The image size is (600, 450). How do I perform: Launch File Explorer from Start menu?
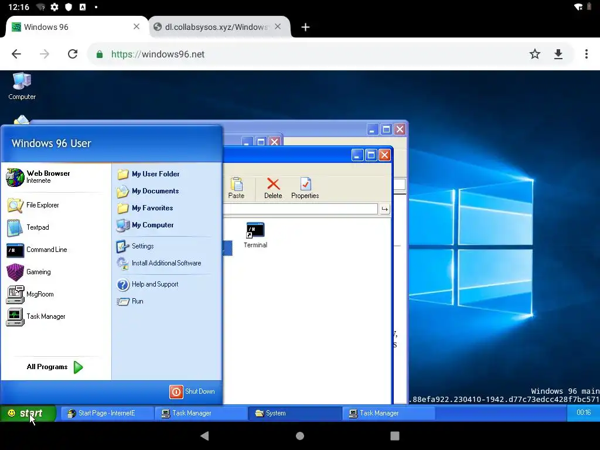pos(33,205)
